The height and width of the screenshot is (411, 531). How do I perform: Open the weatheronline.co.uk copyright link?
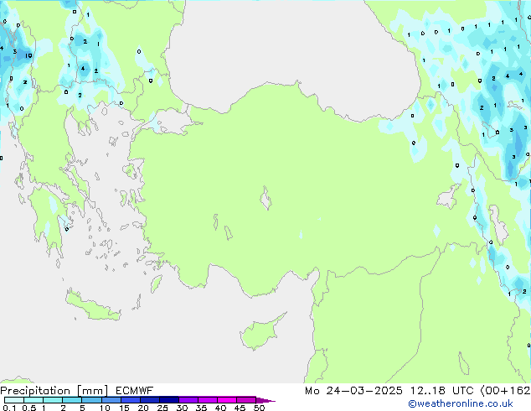click(x=460, y=403)
